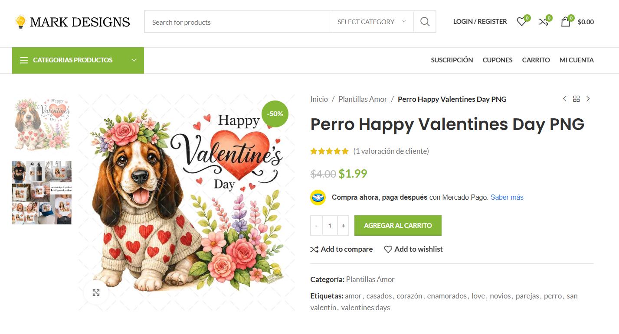Open the Cupones menu item
This screenshot has width=619, height=334.
[x=497, y=60]
